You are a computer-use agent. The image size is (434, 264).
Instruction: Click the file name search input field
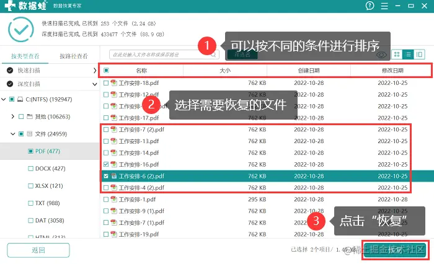pyautogui.click(x=164, y=55)
